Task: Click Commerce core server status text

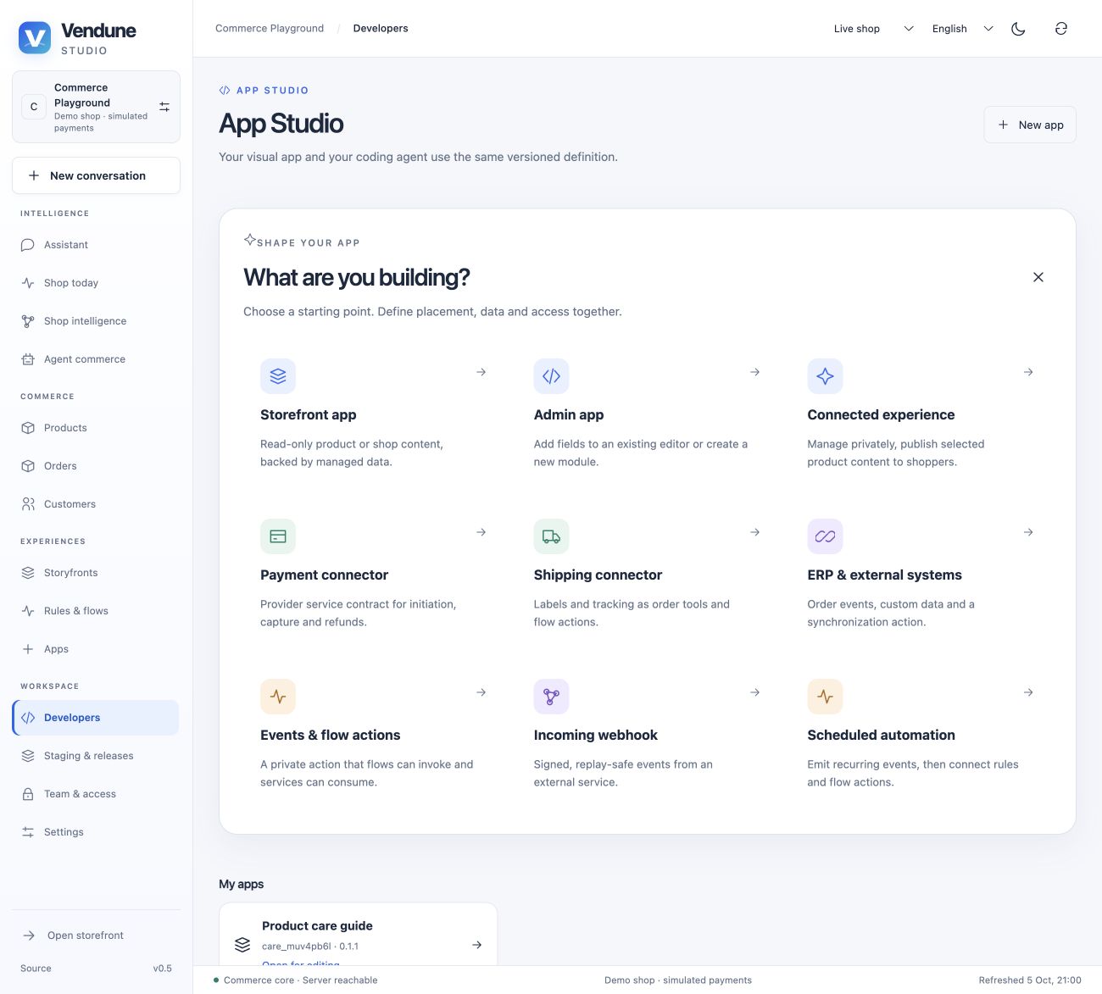Action: [300, 980]
